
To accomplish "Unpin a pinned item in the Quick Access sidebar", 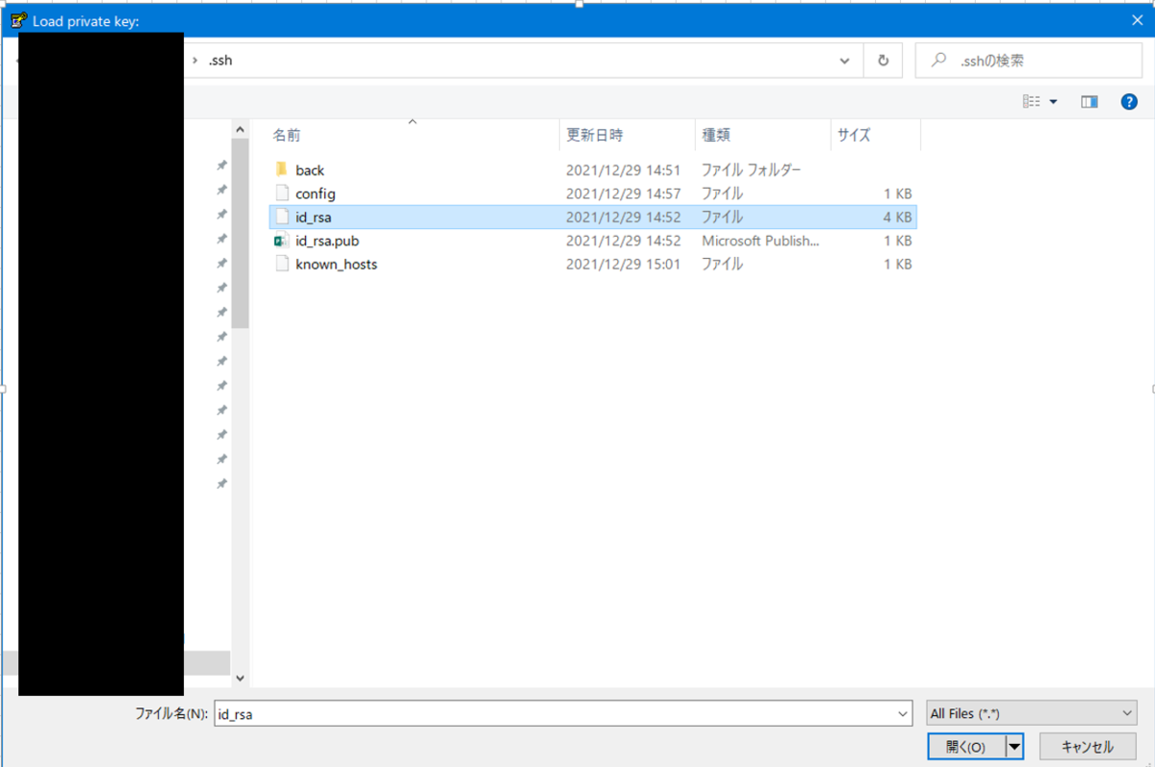I will 221,165.
